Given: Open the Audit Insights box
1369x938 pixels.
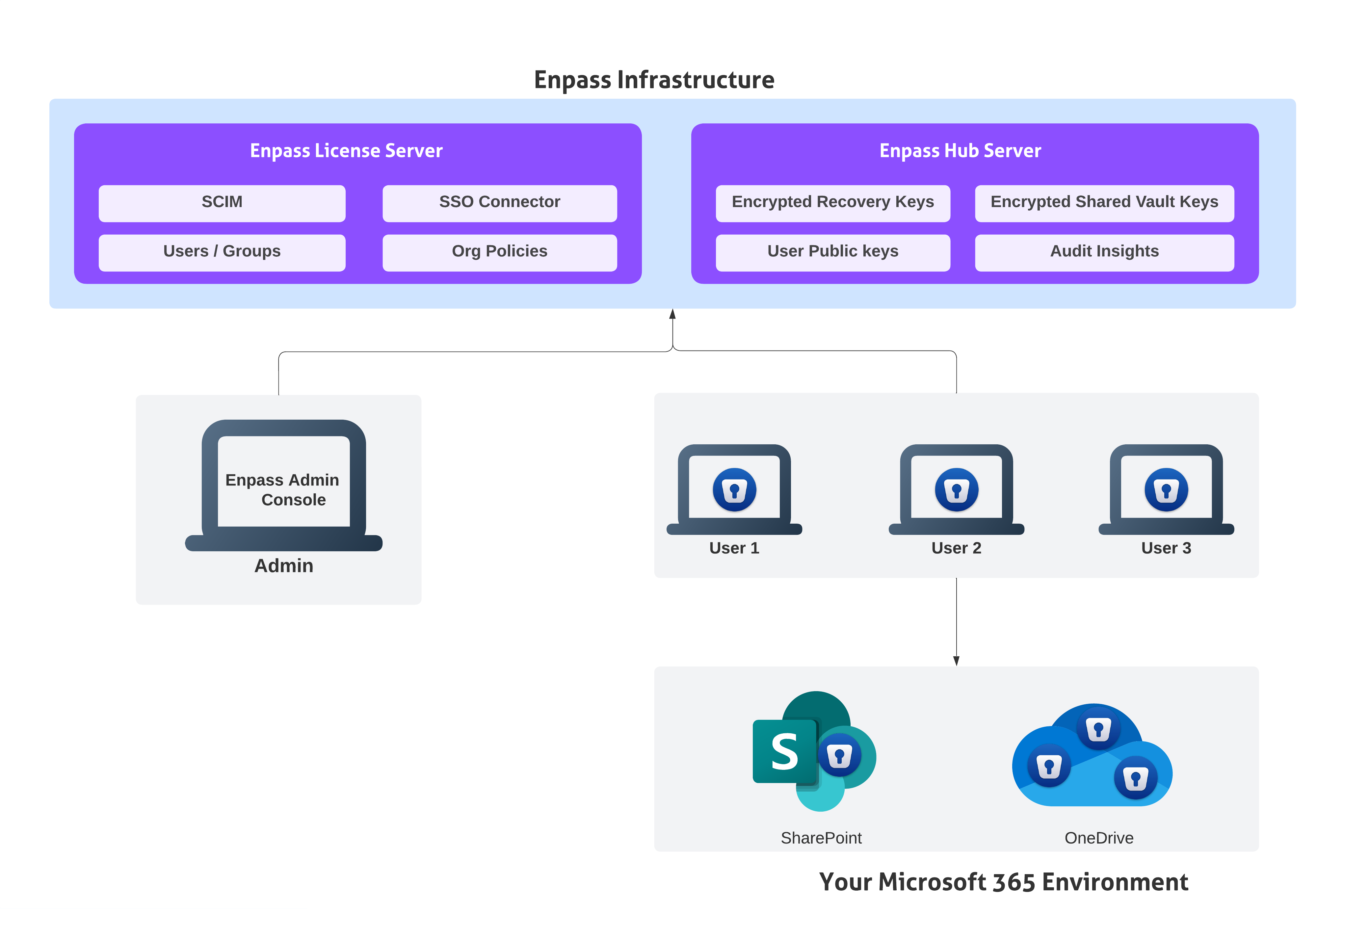Looking at the screenshot, I should 1104,253.
